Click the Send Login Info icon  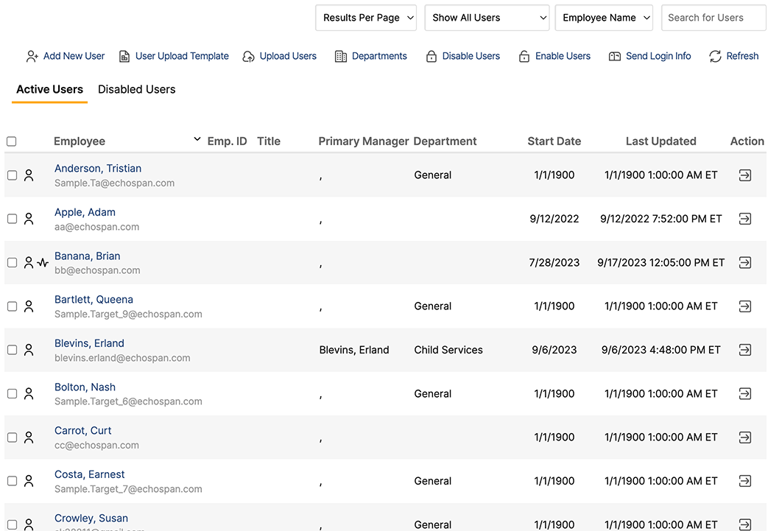pos(615,56)
